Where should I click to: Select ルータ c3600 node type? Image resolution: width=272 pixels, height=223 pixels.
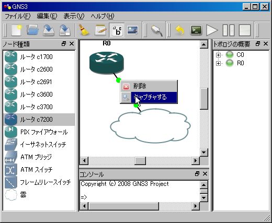click(x=39, y=95)
